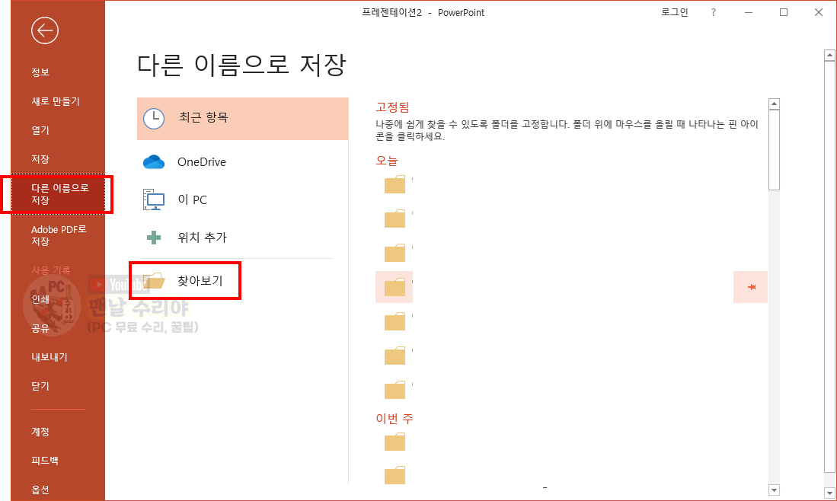Select the highlighted fourth folder under 오늘
Image resolution: width=837 pixels, height=501 pixels.
pos(395,287)
